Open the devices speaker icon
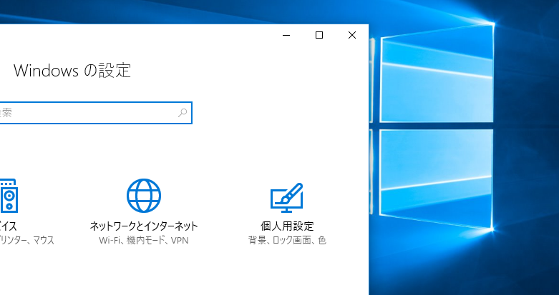 point(9,196)
